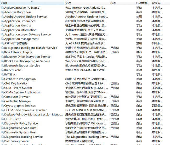The image size is (170, 145).
Task: Click 自动 startup type of CNG Key Isolation
Action: tap(139, 83)
